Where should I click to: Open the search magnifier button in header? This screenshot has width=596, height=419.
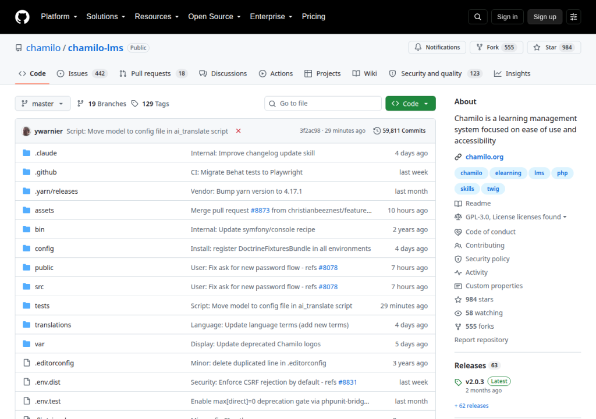point(477,17)
